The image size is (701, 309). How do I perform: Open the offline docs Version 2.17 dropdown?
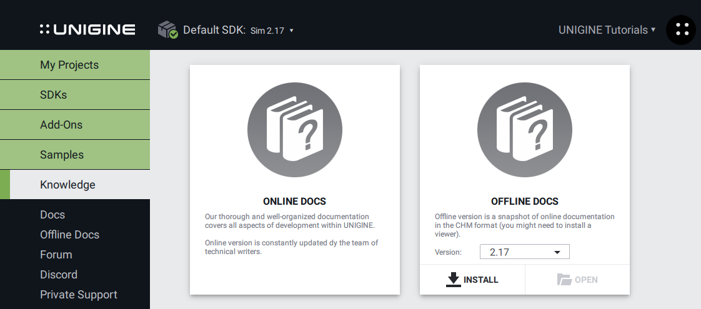pos(524,252)
